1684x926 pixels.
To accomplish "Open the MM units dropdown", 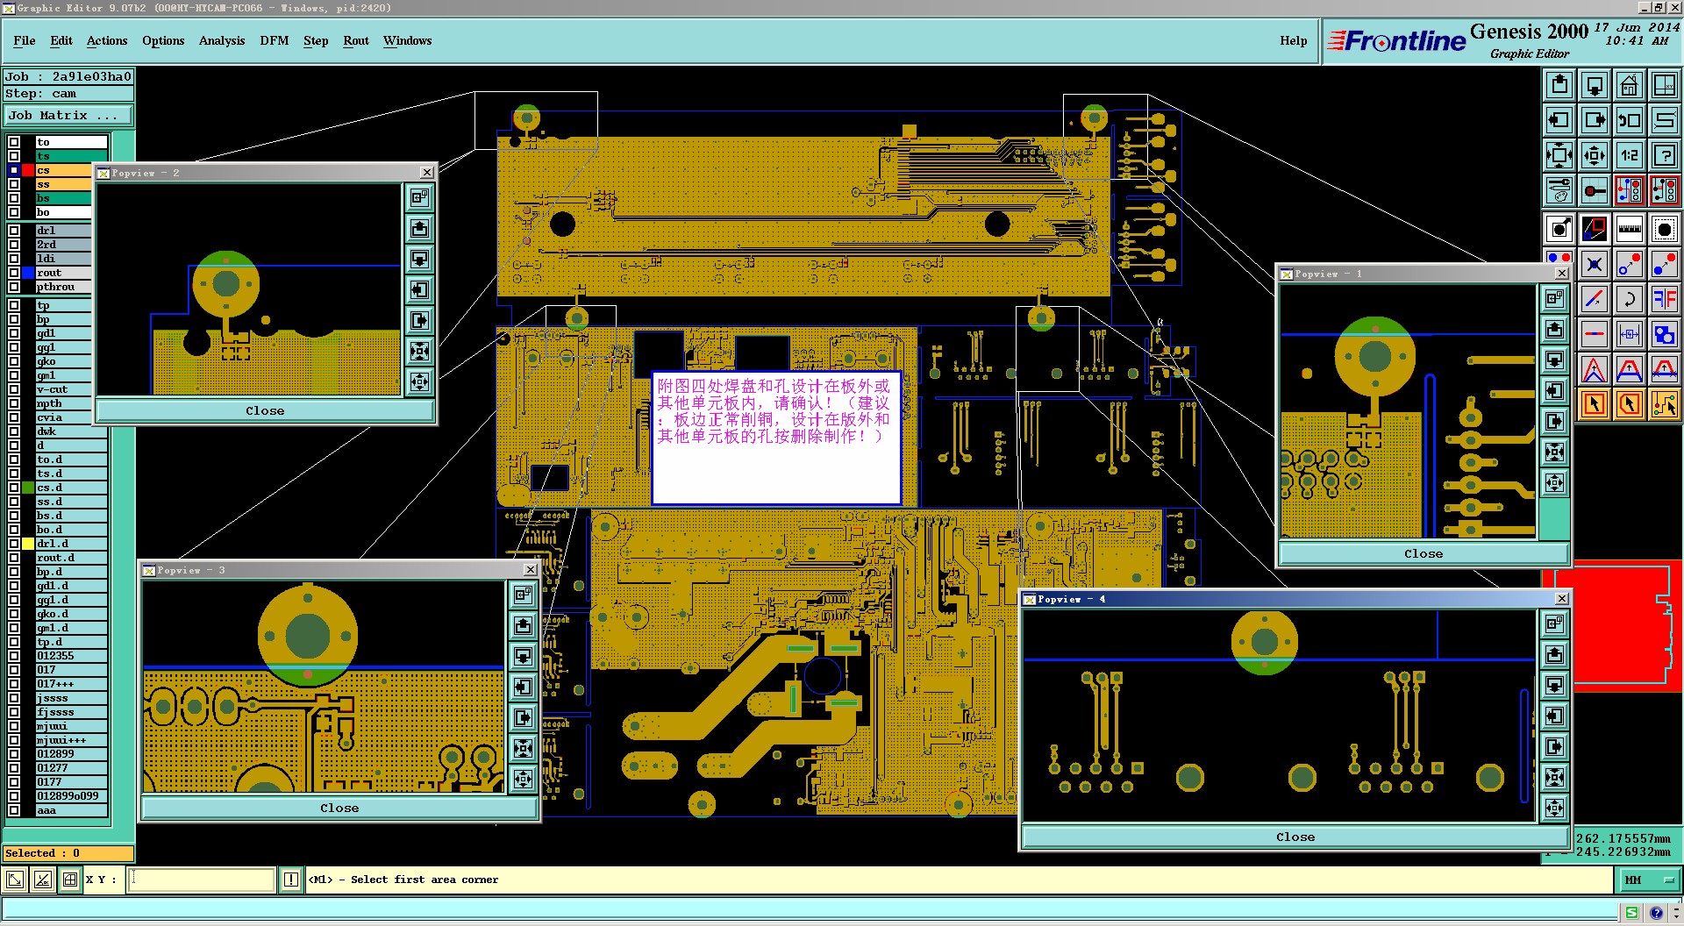I will coord(1650,880).
